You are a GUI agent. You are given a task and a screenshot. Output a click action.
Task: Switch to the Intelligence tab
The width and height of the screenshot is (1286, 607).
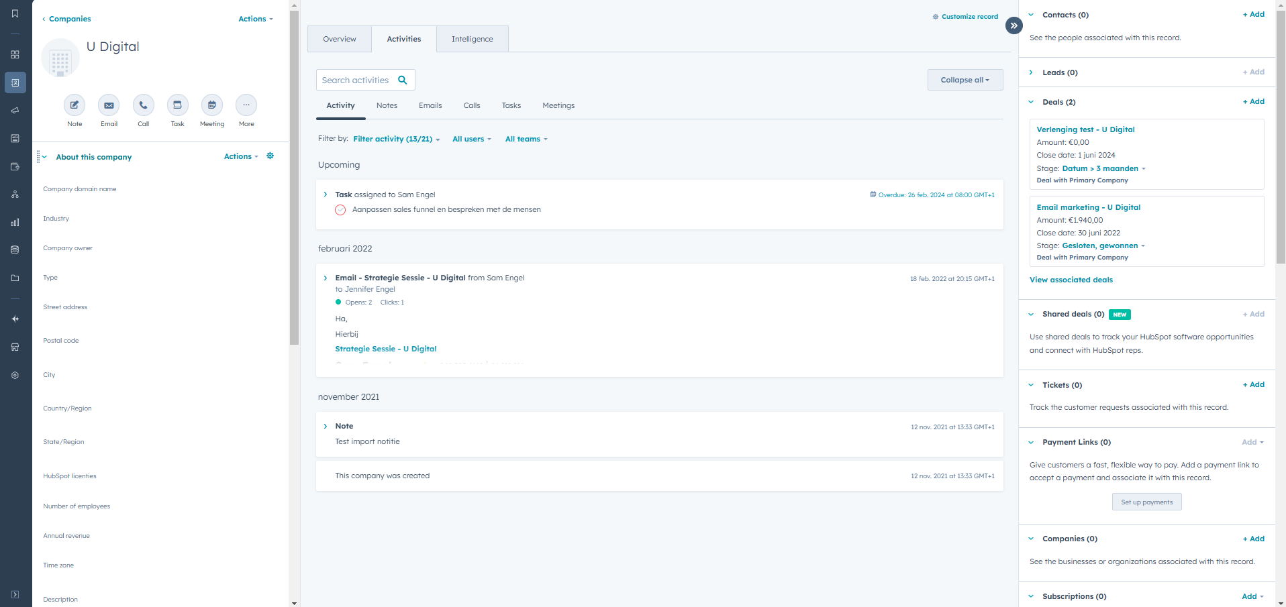pos(472,39)
